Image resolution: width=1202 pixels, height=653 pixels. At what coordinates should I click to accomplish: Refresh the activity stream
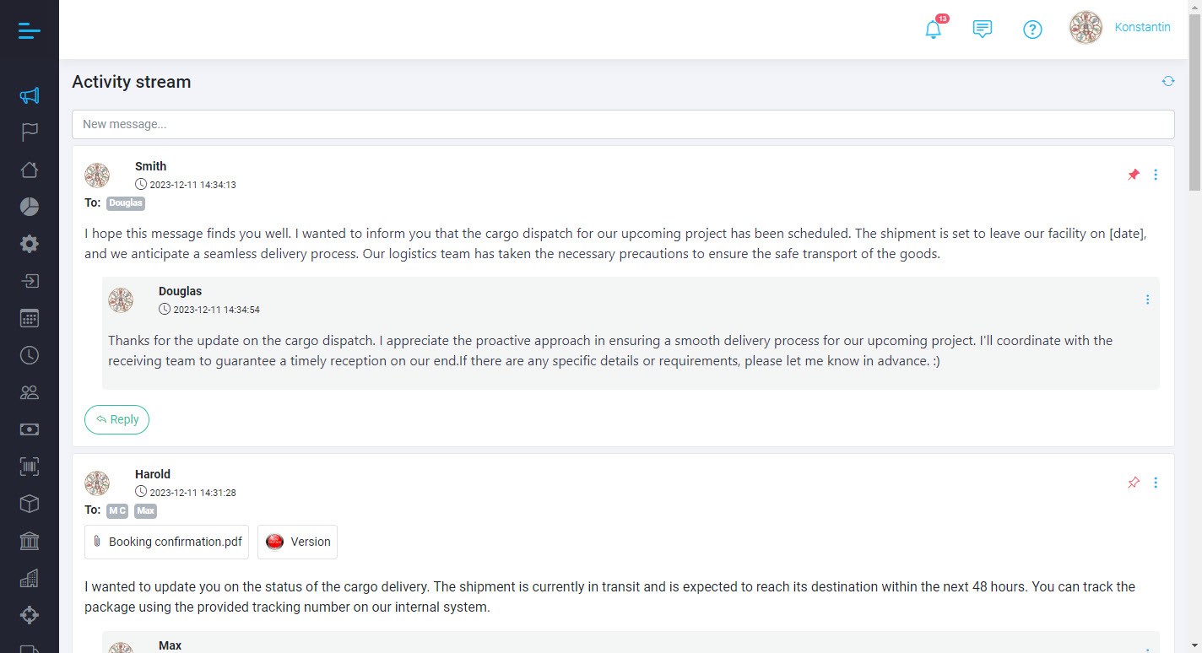pyautogui.click(x=1168, y=81)
